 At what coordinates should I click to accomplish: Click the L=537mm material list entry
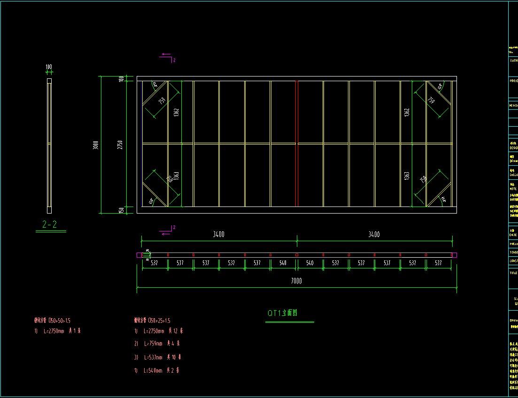coord(157,357)
